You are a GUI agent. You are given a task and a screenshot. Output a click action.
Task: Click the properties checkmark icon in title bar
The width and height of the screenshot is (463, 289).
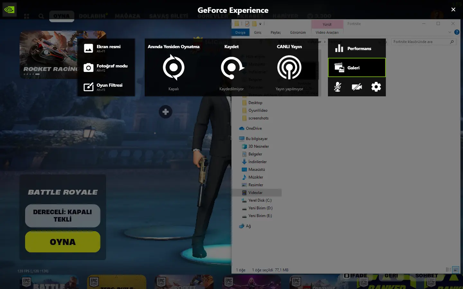(x=247, y=24)
